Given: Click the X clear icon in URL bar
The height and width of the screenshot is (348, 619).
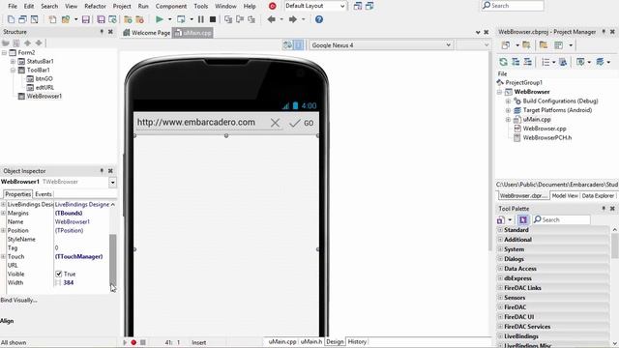Looking at the screenshot, I should click(x=275, y=123).
